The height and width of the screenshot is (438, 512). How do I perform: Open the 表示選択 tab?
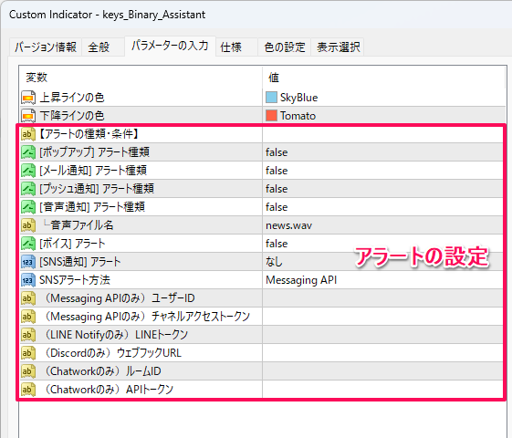click(x=338, y=47)
